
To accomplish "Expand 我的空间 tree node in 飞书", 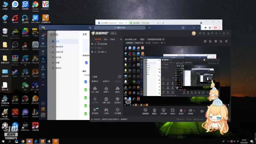I will click(x=50, y=47).
